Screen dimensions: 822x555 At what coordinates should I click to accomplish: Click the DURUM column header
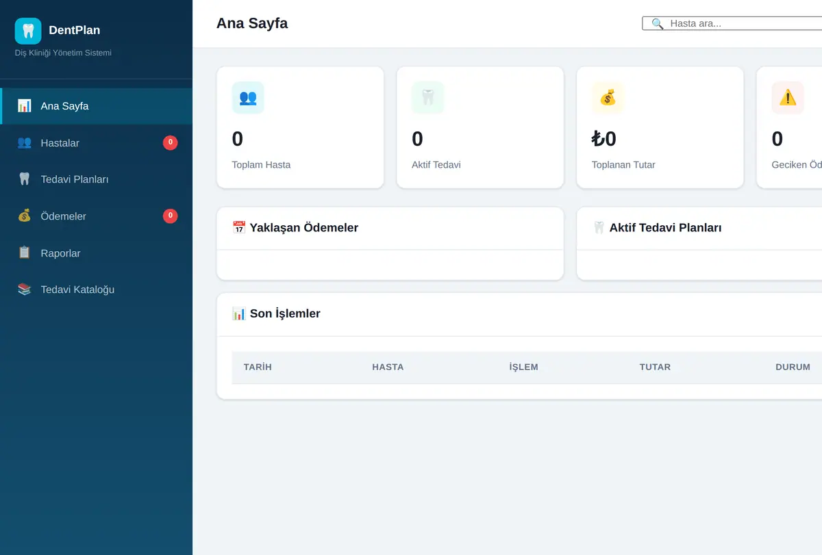[x=793, y=367]
